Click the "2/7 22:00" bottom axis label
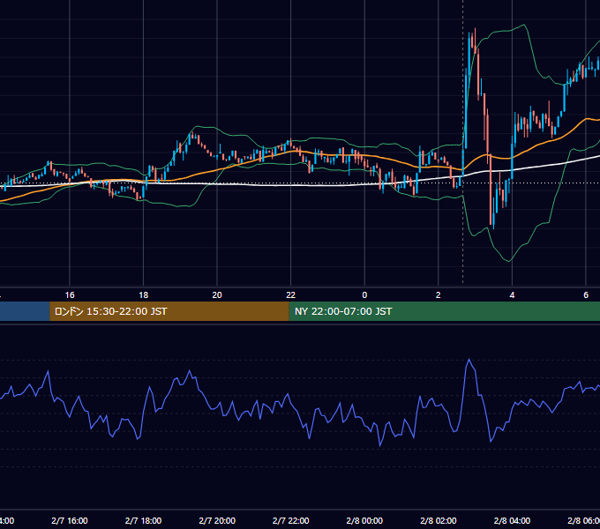The width and height of the screenshot is (600, 529). pos(291,520)
